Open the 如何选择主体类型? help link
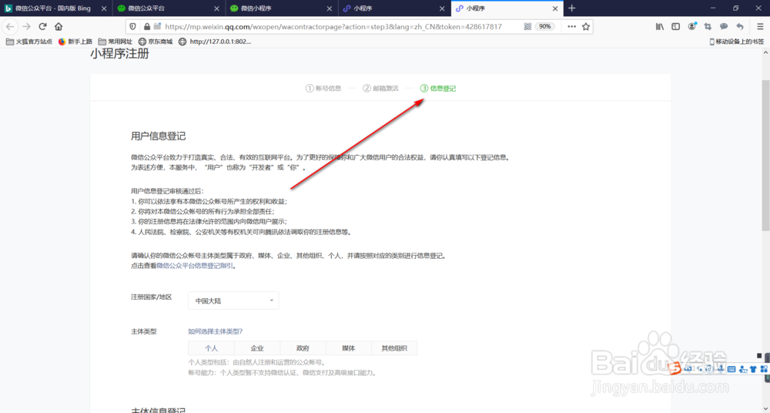 click(215, 331)
